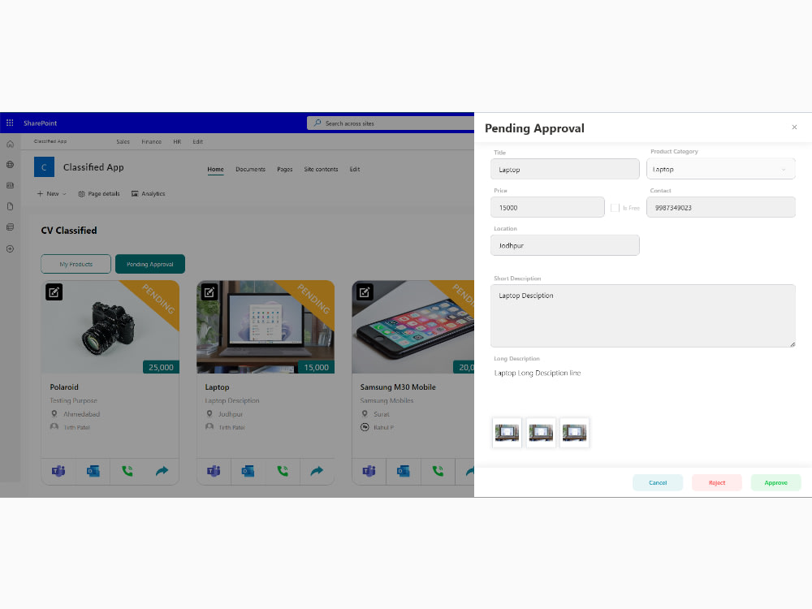
Task: Open Outlook mail for Samsung M30 card
Action: click(404, 471)
